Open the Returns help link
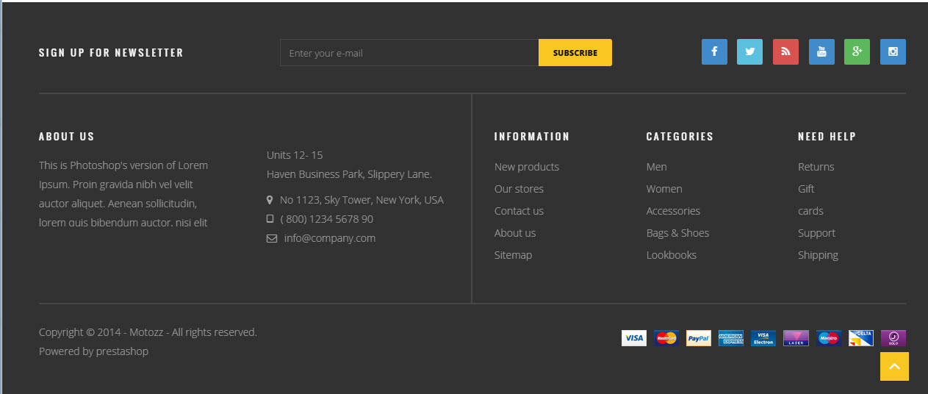Image resolution: width=928 pixels, height=394 pixels. tap(816, 167)
